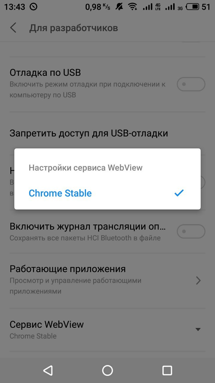Tap the Для разработчиков header title
This screenshot has width=215, height=383.
pos(73,28)
